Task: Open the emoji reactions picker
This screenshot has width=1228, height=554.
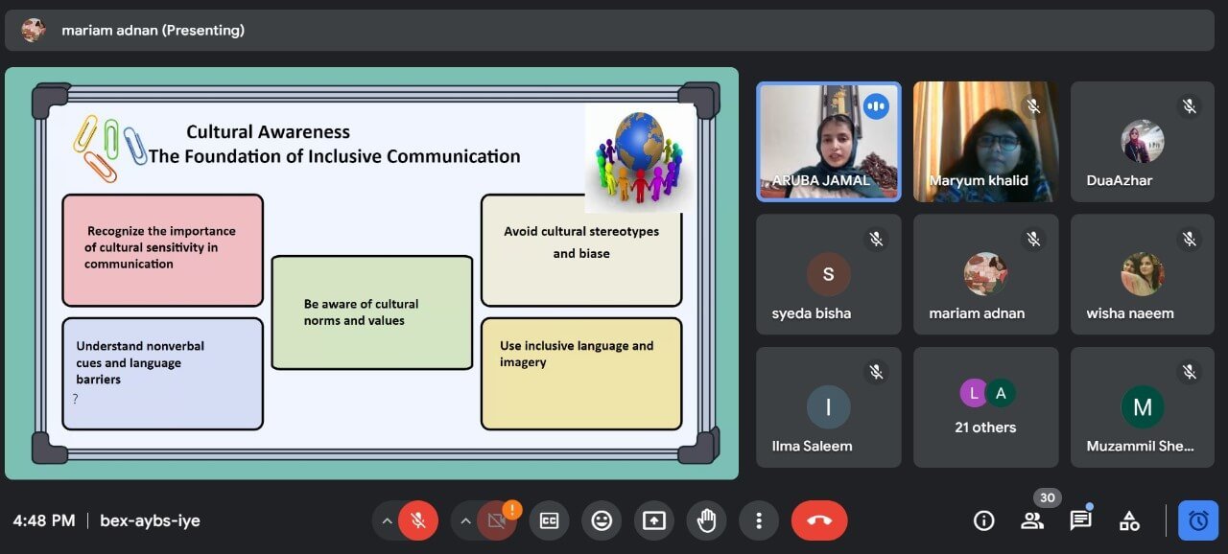Action: click(x=602, y=520)
